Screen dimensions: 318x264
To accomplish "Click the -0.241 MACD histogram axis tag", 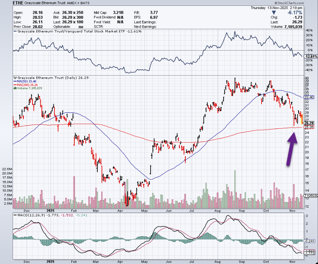I will point(309,241).
